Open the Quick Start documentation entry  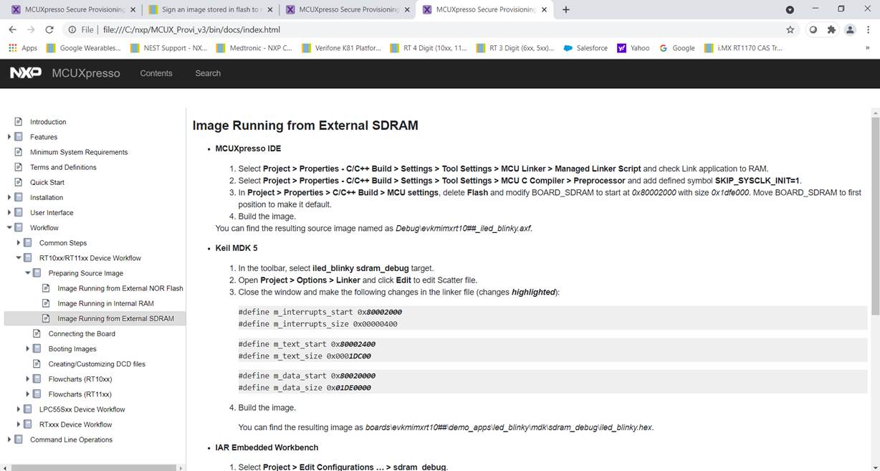[48, 182]
